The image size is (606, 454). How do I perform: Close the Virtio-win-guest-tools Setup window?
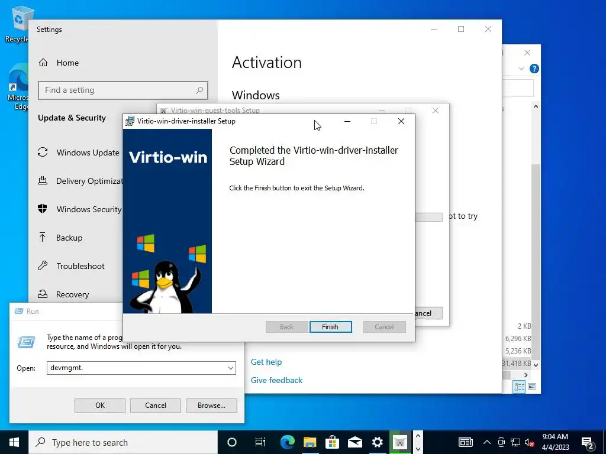[x=436, y=111]
